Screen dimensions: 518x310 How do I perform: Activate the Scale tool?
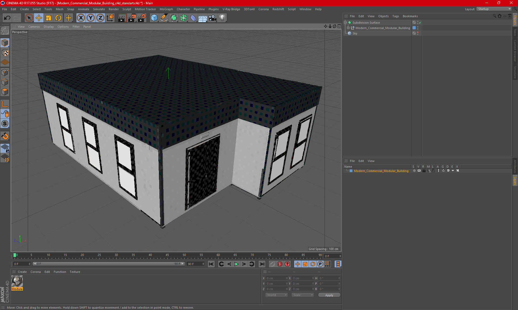(x=49, y=18)
